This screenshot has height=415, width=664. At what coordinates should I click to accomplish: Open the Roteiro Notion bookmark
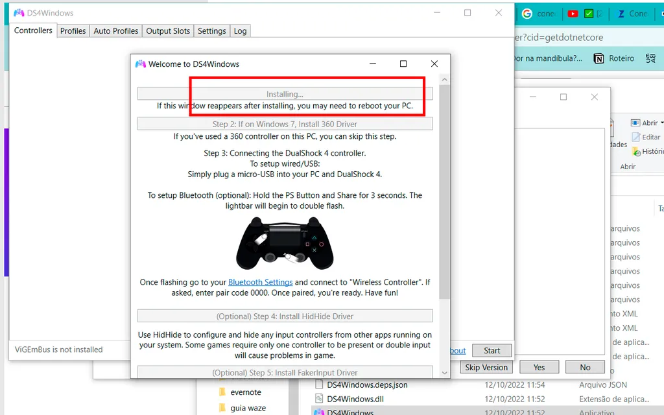coord(614,58)
